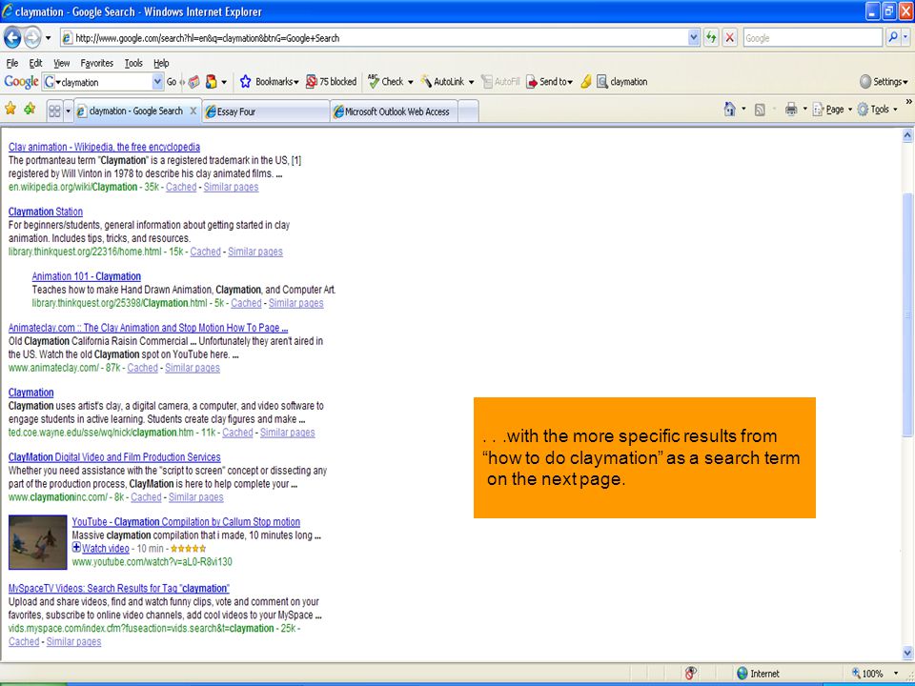
Task: Click the magnifier search button
Action: click(893, 38)
